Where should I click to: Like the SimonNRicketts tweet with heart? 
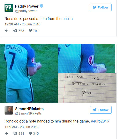pos(30,133)
